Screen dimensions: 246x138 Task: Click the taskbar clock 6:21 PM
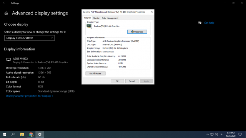pyautogui.click(x=231, y=135)
